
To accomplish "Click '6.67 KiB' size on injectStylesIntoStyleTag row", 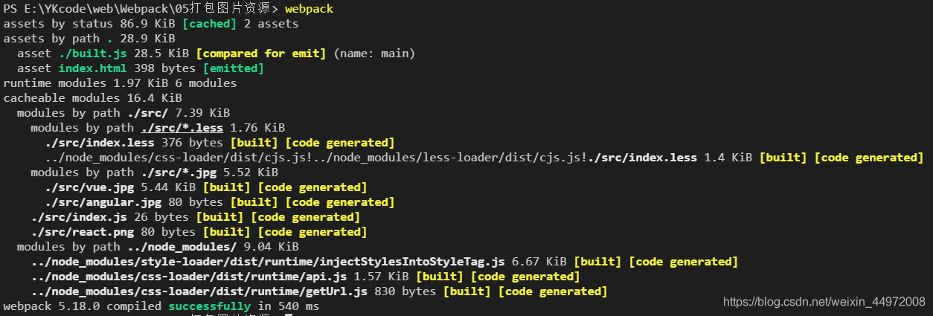I will 539,262.
